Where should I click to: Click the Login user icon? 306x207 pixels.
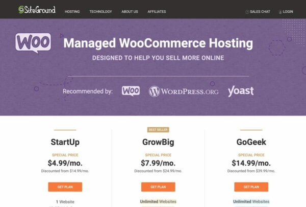click(x=280, y=11)
